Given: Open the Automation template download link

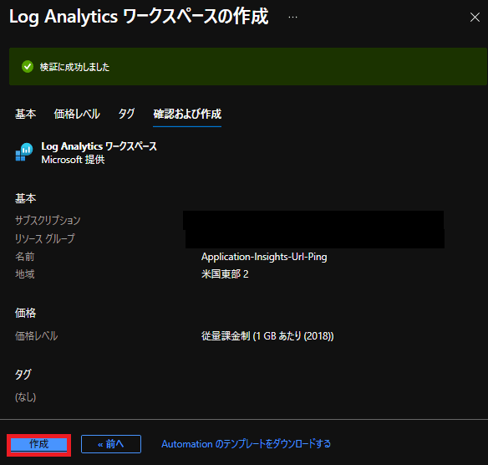Looking at the screenshot, I should click(246, 444).
